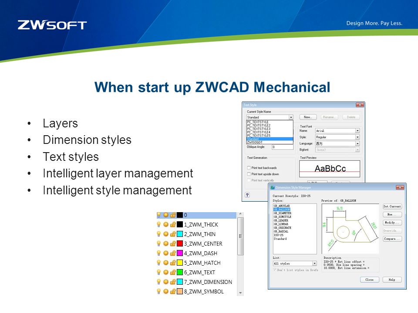Click lock icon of 7_ZWM_DIMENSION layer
Viewport: 418px width, 313px height.
173,282
